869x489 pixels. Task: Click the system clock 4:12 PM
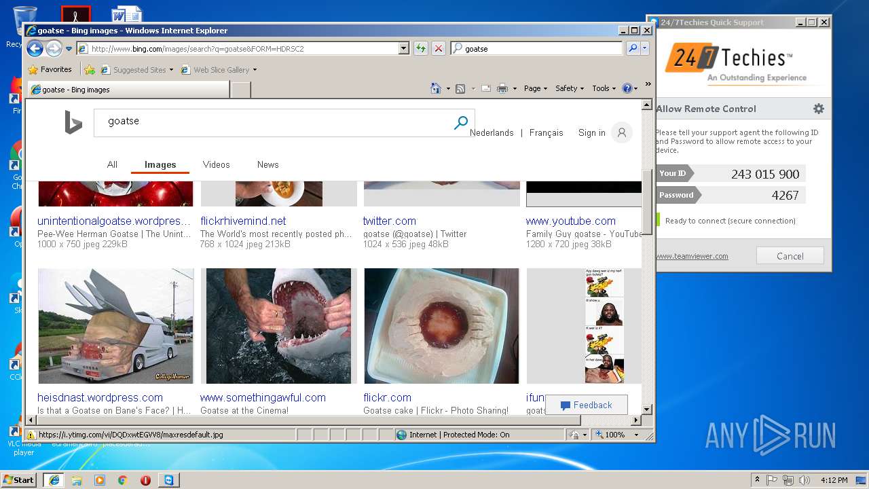coord(834,480)
